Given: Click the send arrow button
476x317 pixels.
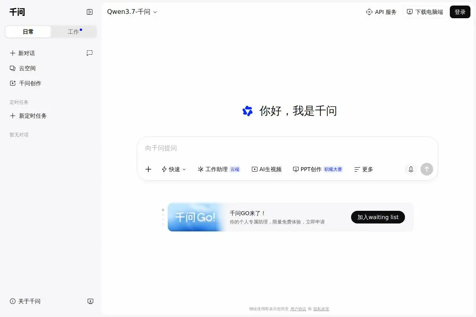Looking at the screenshot, I should point(427,169).
